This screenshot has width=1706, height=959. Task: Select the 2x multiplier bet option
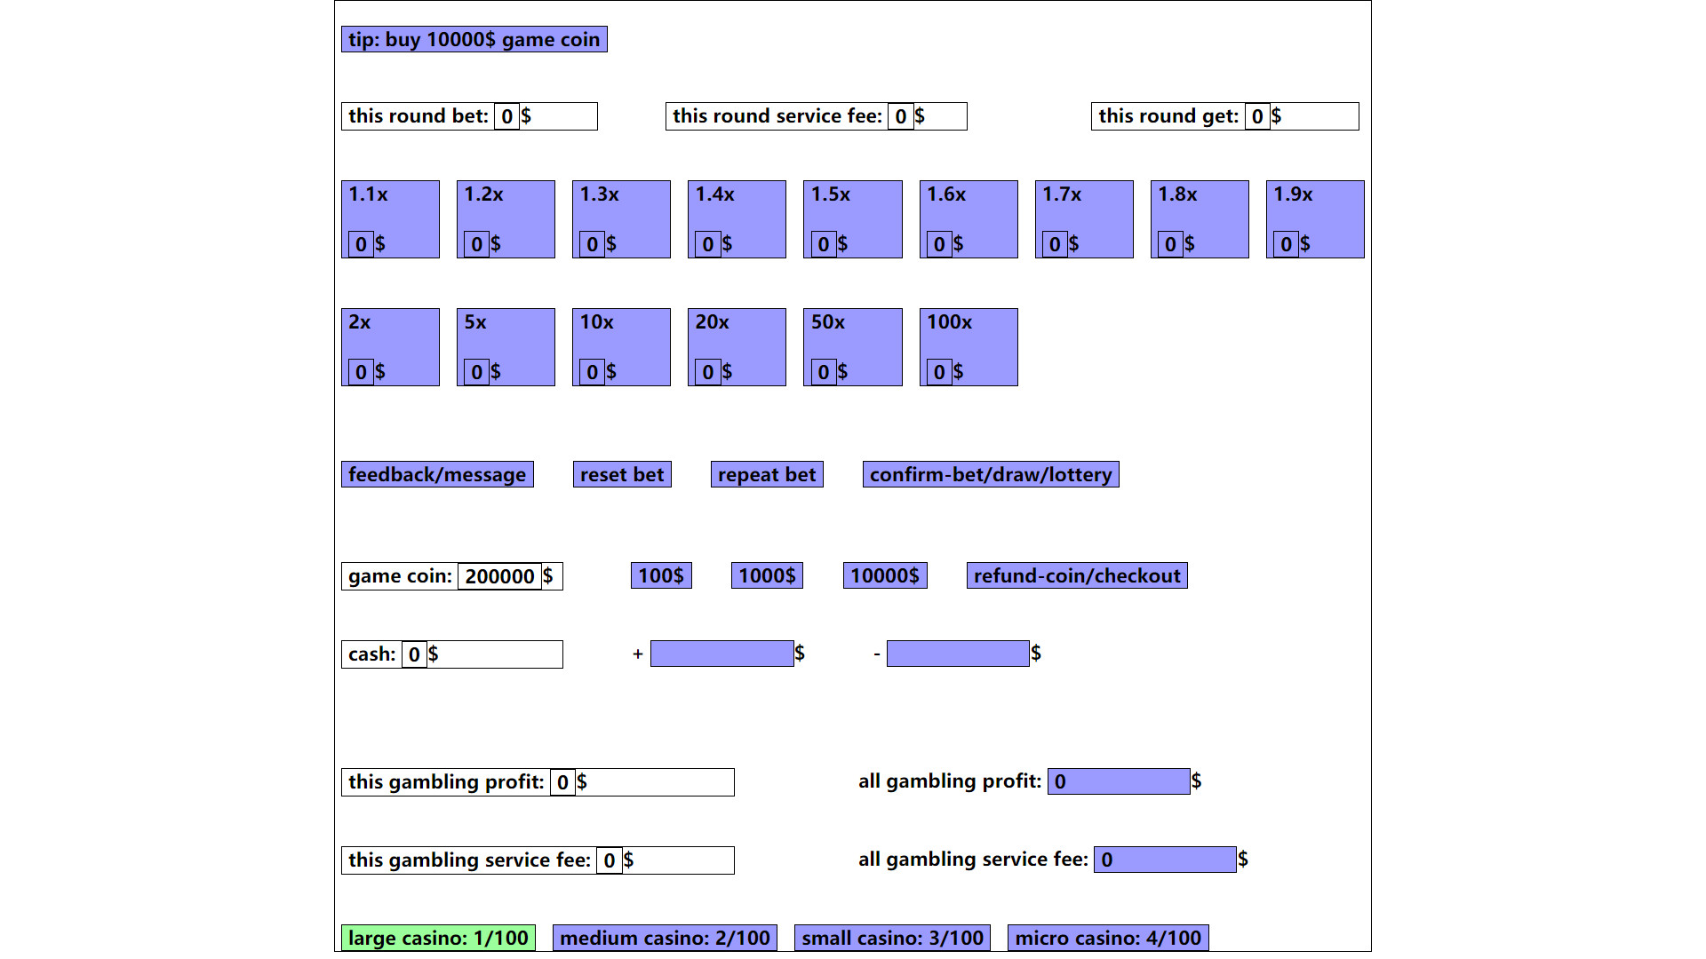(x=391, y=346)
